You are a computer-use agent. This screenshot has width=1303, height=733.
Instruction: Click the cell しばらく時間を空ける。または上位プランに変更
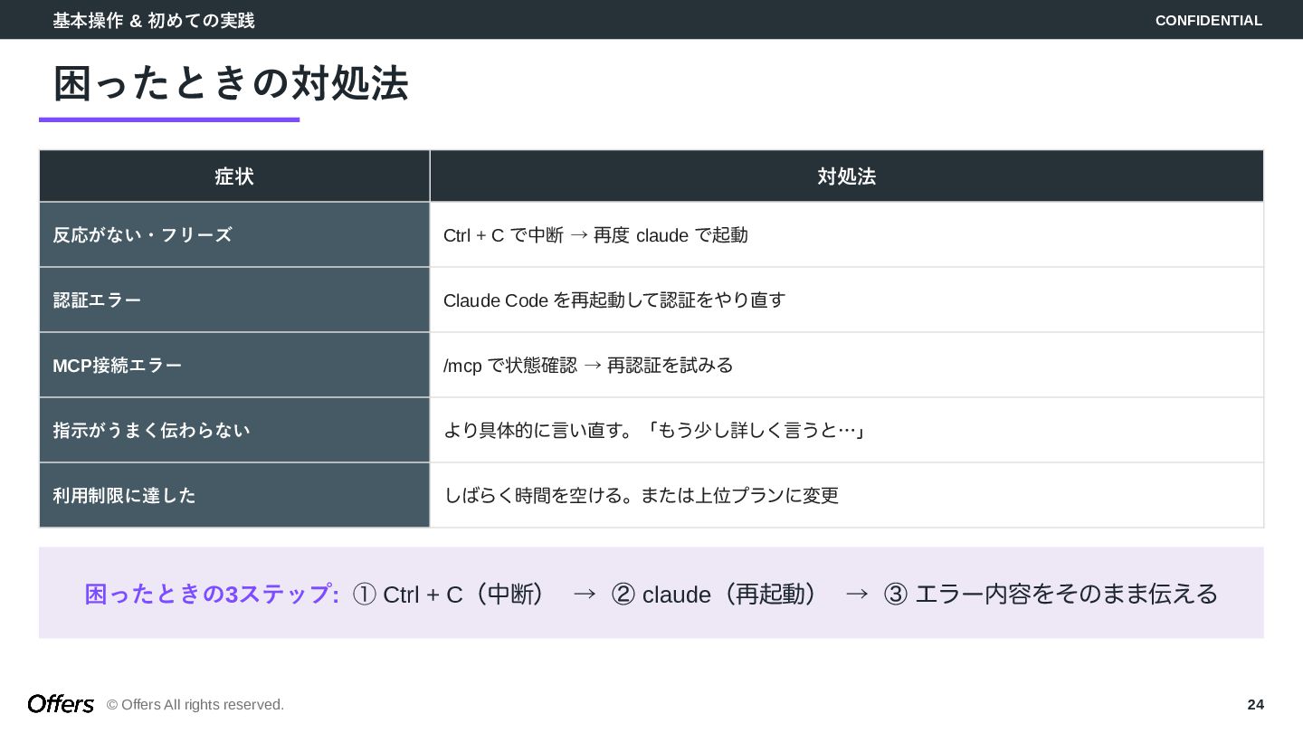(847, 496)
